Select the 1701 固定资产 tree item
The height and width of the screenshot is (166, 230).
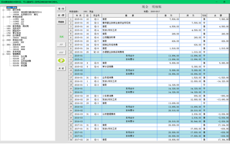point(14,31)
